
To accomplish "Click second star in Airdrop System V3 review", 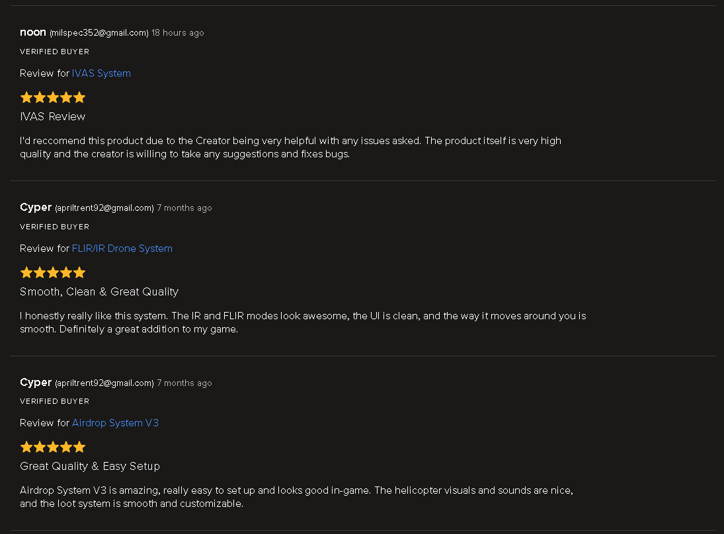I will [40, 447].
